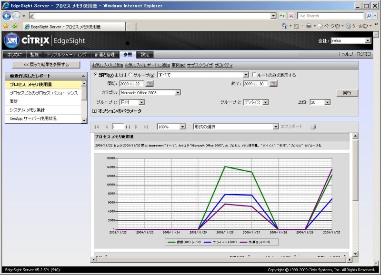Switch to 計画と管理 tab

pos(105,55)
